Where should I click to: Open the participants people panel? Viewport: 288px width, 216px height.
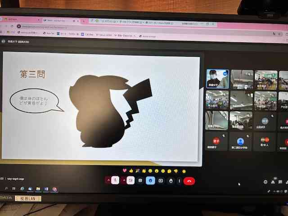[x=273, y=182]
